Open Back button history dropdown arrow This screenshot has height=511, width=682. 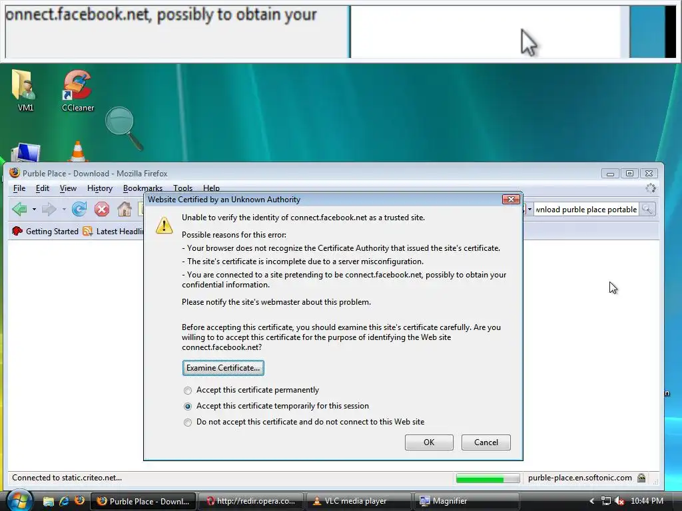point(34,210)
